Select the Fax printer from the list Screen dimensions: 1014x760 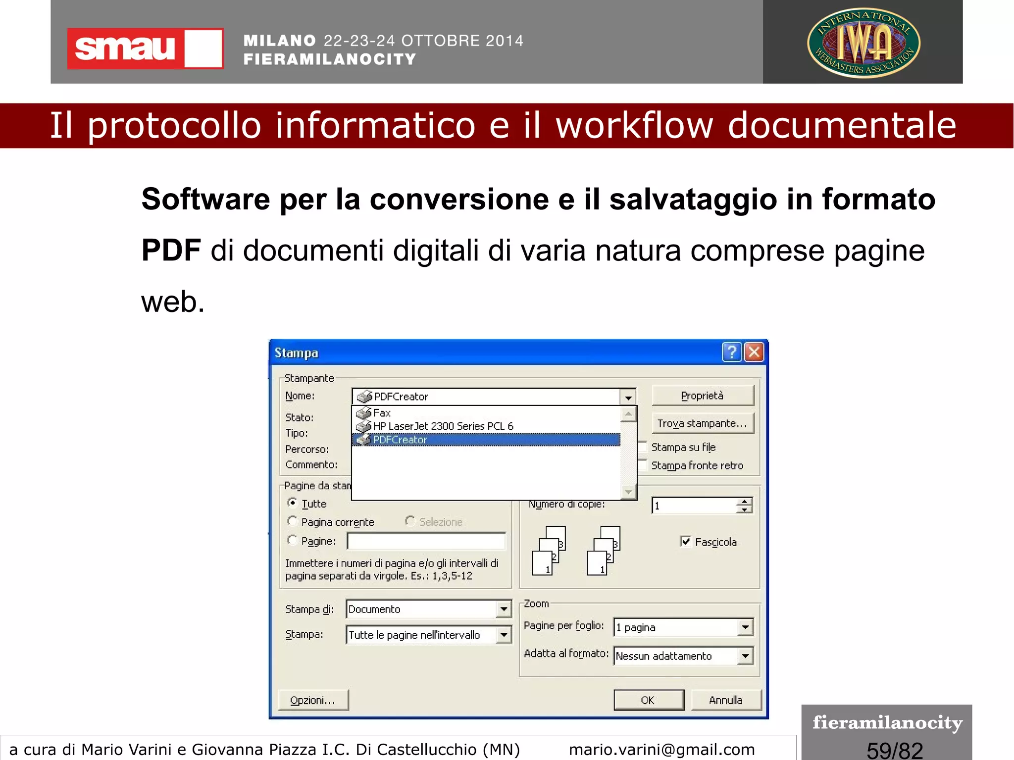coord(486,412)
